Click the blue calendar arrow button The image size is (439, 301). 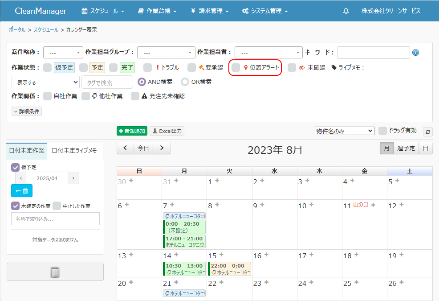coord(22,191)
